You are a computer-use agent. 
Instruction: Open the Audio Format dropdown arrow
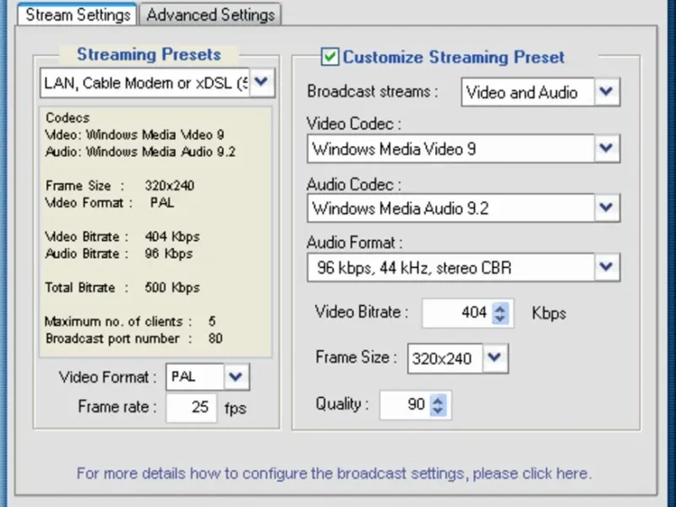(607, 268)
